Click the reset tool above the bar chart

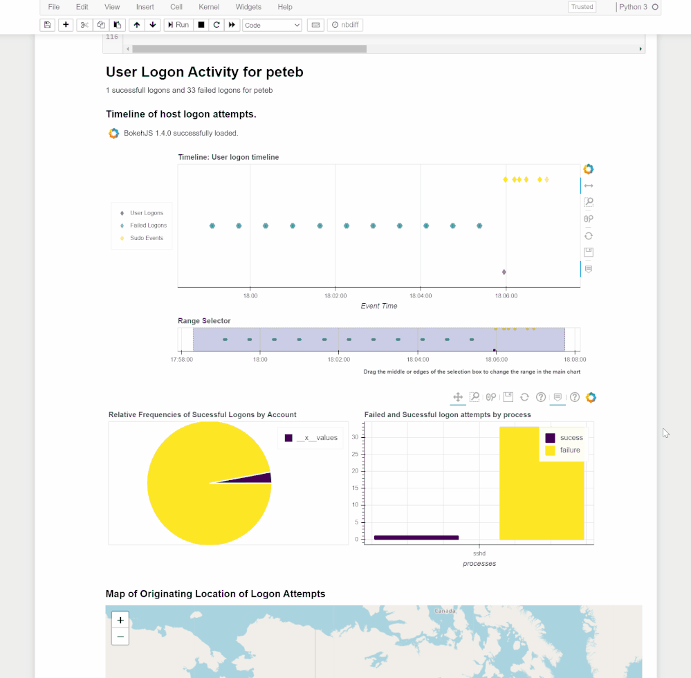tap(524, 397)
